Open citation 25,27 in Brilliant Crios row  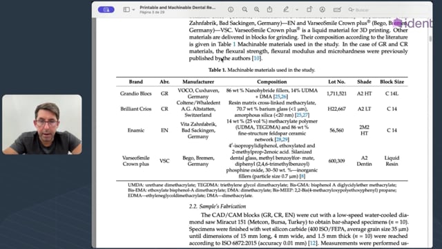pos(302,115)
